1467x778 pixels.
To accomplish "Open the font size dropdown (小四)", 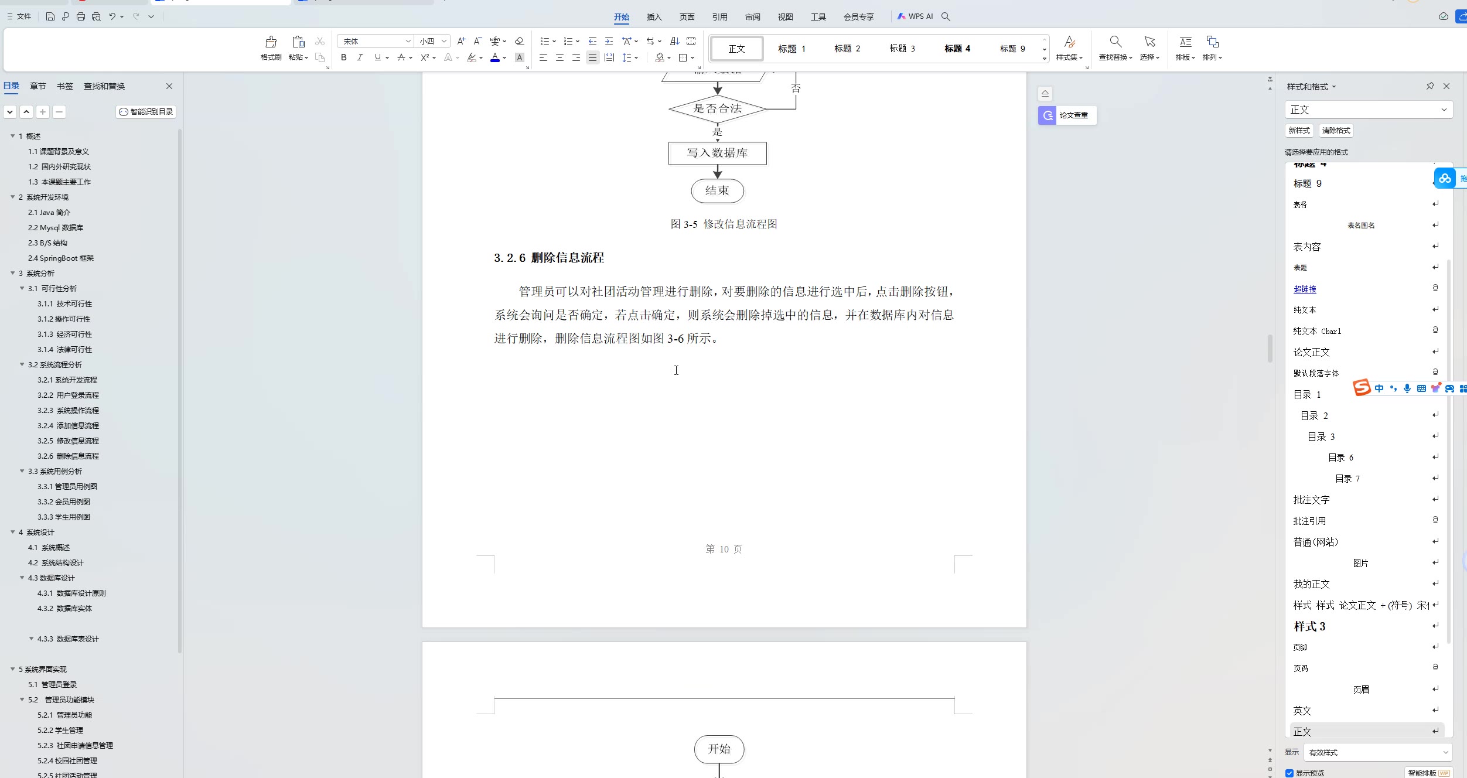I will [x=444, y=41].
